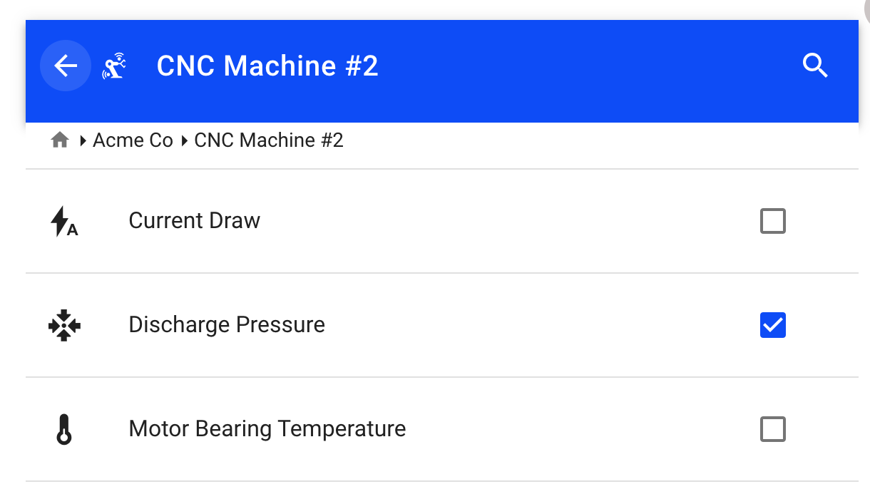Go back using the header arrow button
The height and width of the screenshot is (489, 870).
(66, 66)
